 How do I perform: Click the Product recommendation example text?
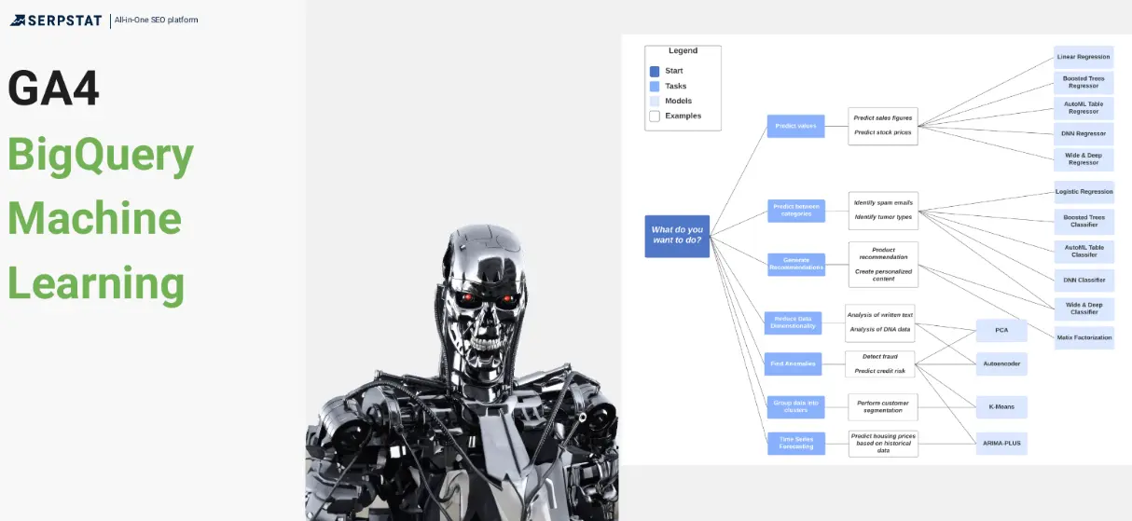(x=883, y=254)
